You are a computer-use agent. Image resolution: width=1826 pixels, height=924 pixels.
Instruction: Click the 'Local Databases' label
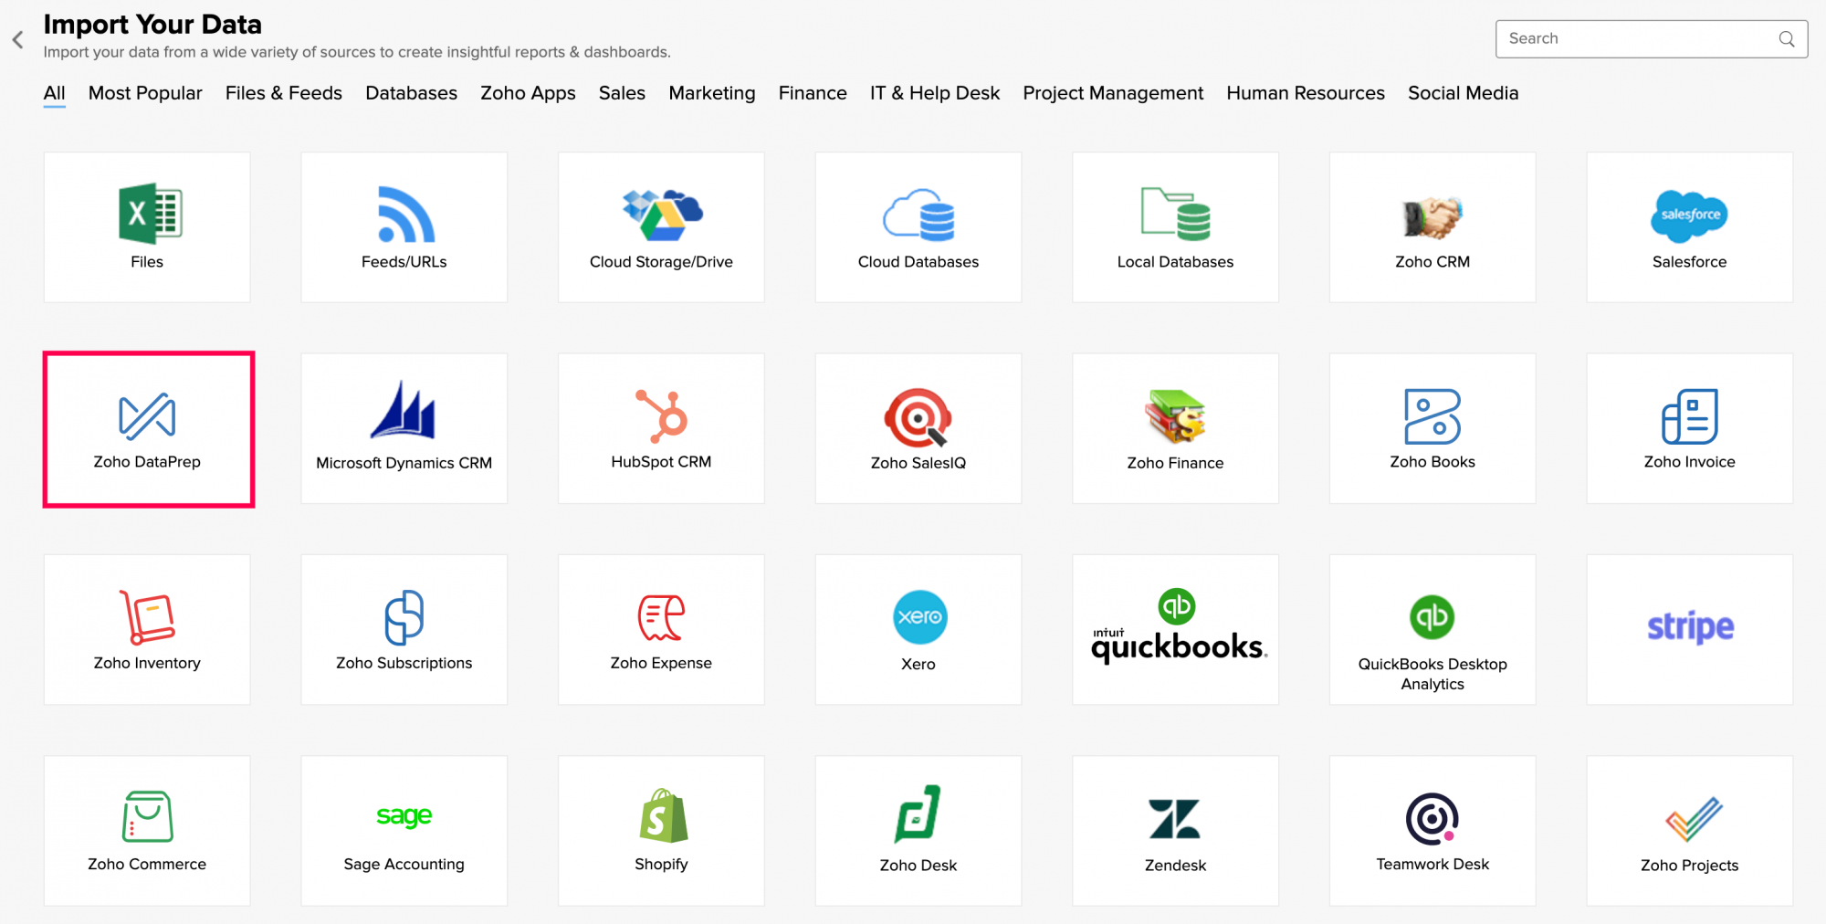click(1176, 262)
